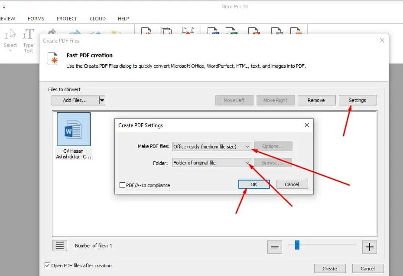Click the Add Files button
This screenshot has width=403, height=276.
coord(75,100)
